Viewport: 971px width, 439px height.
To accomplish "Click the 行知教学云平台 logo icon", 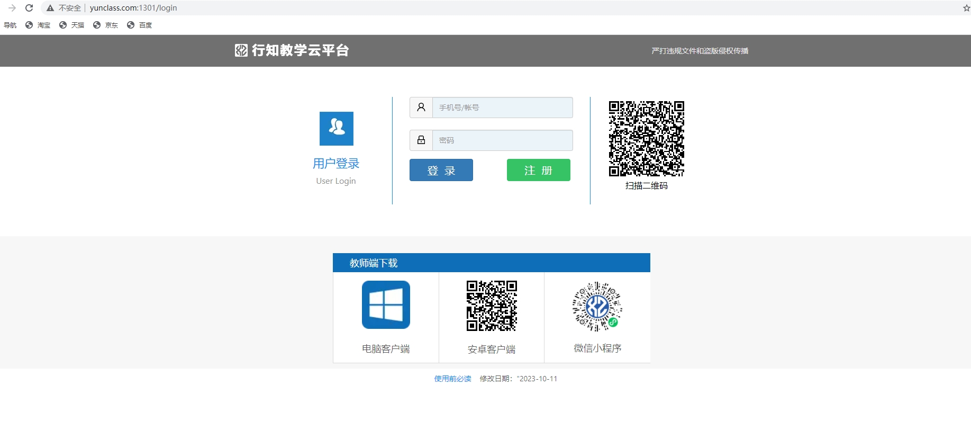I will [x=241, y=50].
